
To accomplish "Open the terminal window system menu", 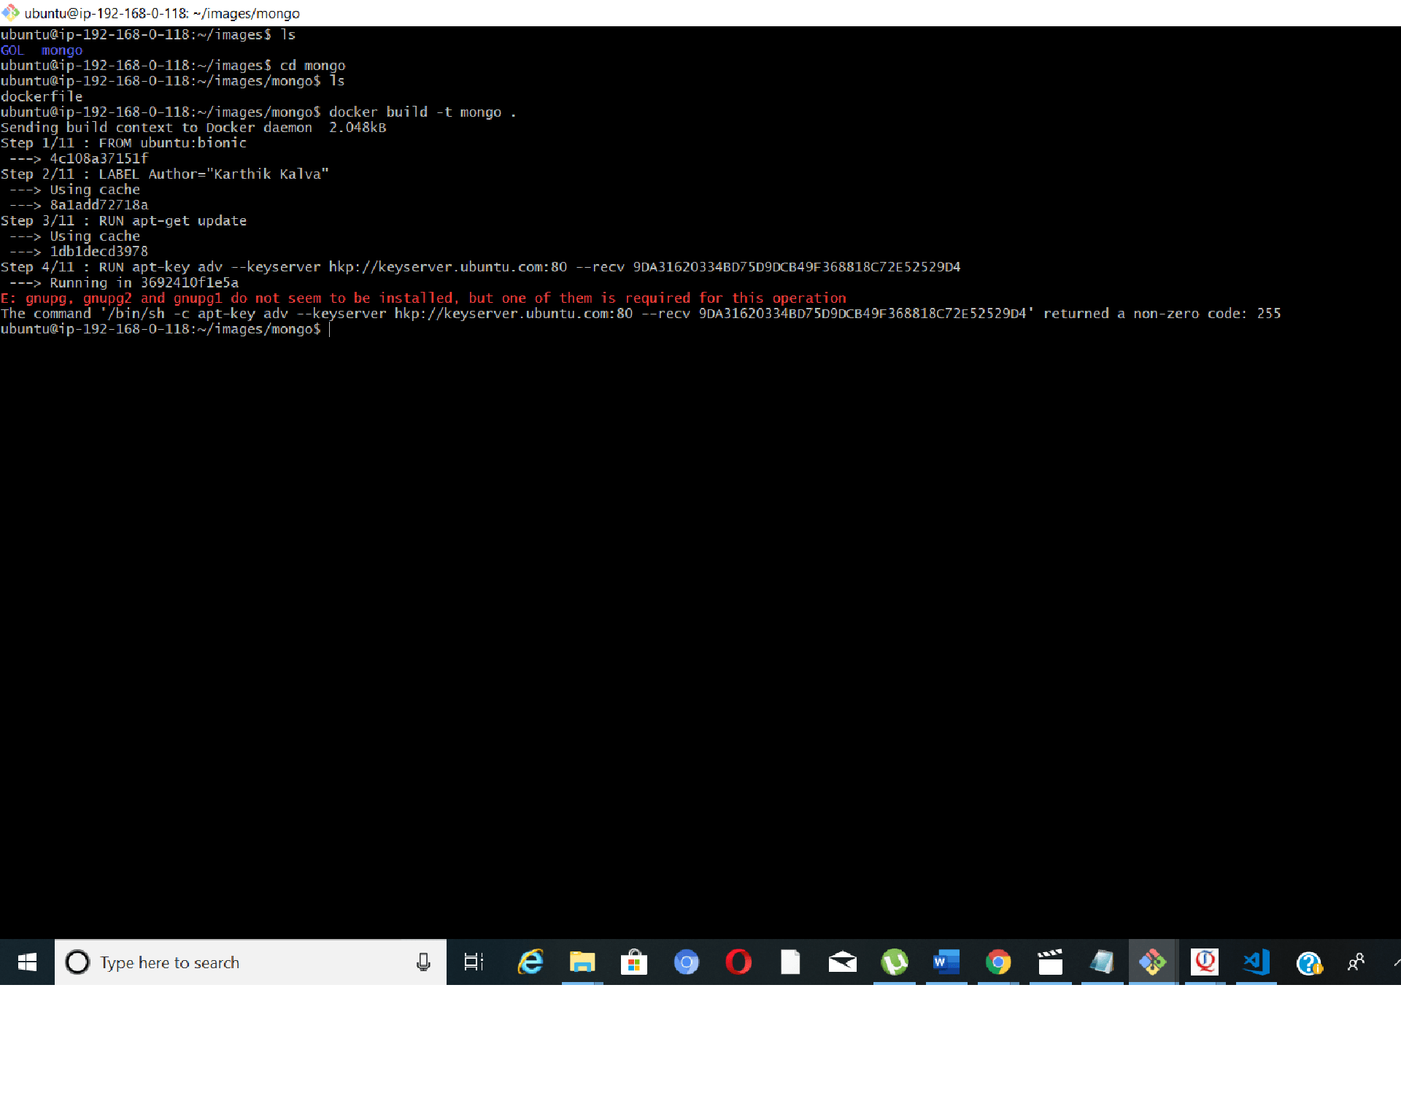I will pos(12,13).
